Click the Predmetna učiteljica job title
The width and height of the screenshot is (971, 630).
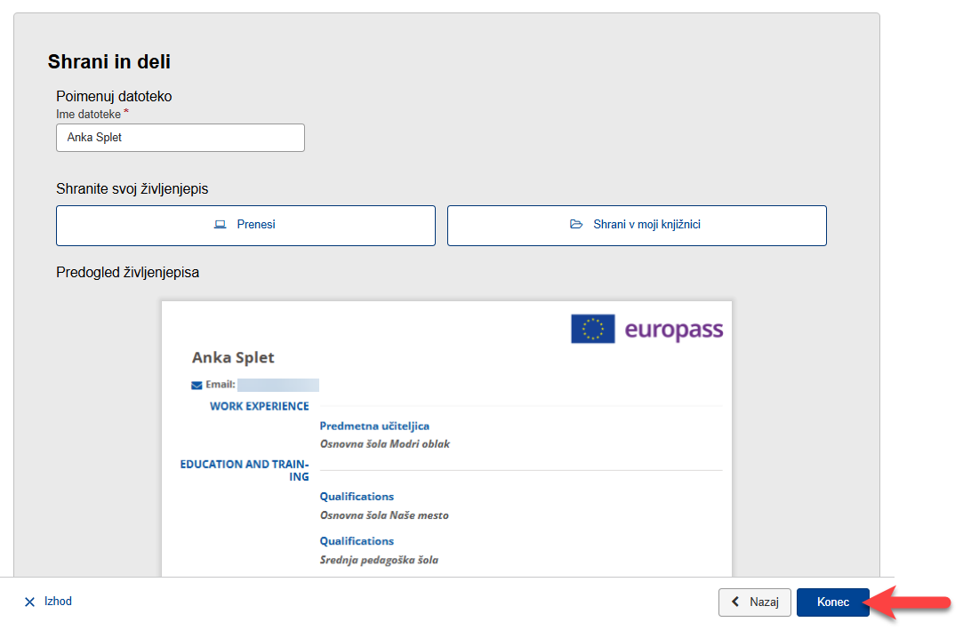click(x=374, y=427)
